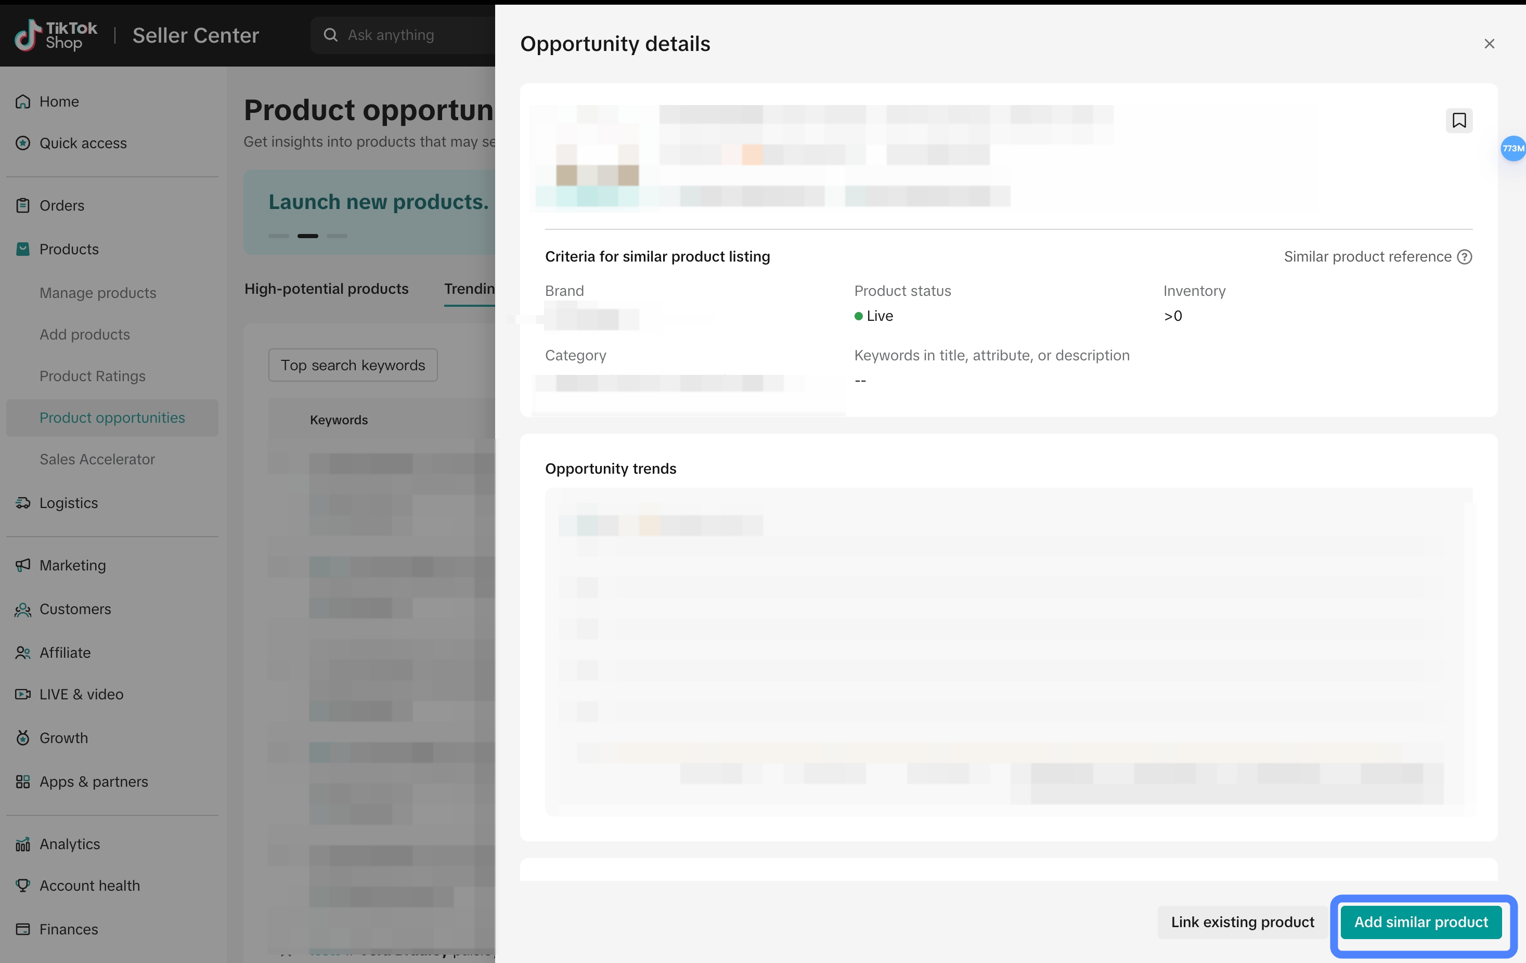
Task: Focus the Ask anything search field
Action: (x=403, y=35)
